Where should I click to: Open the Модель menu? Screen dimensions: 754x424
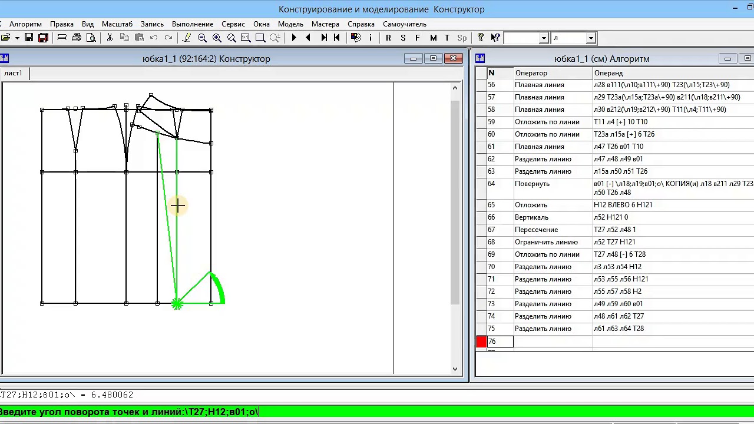290,24
